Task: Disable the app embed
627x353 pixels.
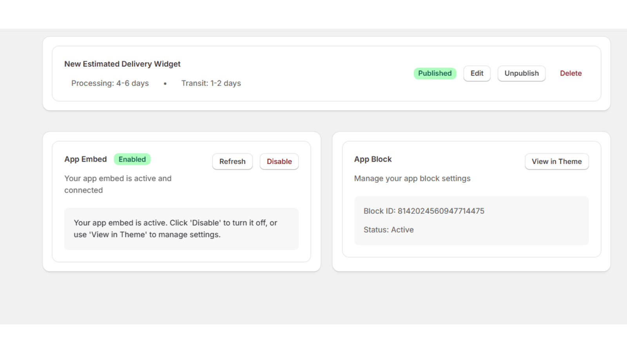Action: coord(279,161)
